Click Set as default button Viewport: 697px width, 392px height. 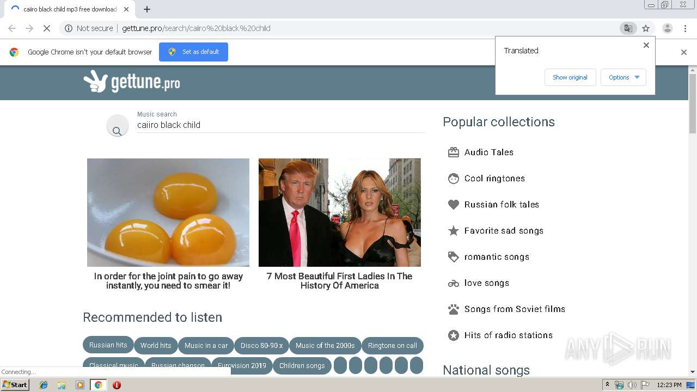tap(193, 52)
